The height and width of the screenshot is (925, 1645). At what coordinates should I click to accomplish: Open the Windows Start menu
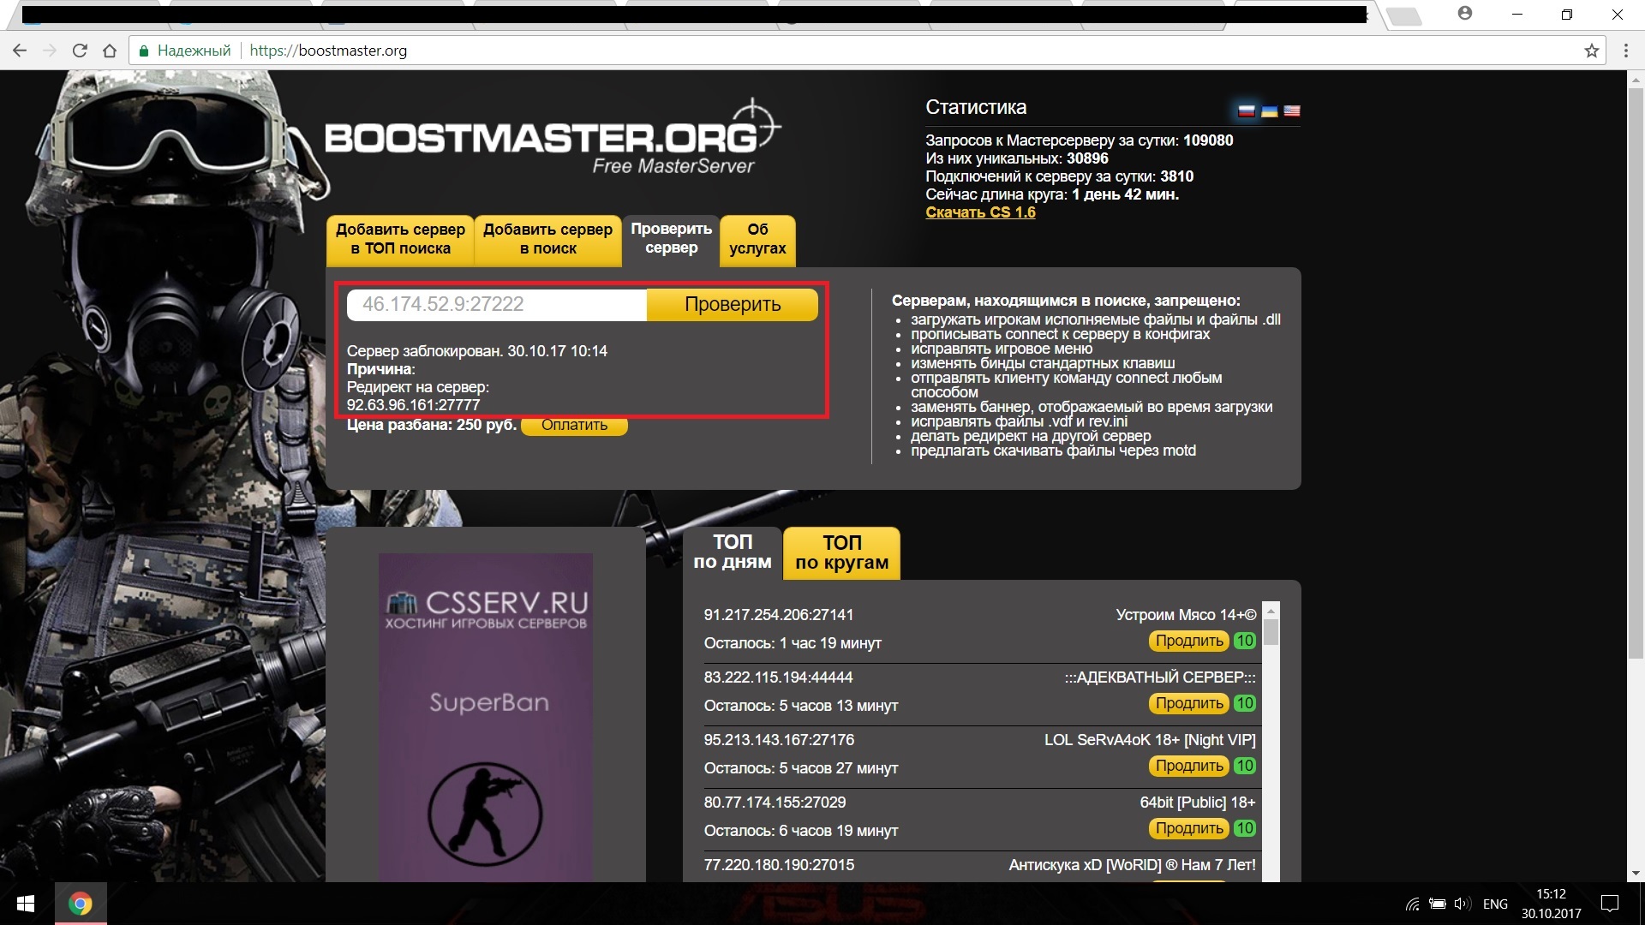[x=26, y=904]
